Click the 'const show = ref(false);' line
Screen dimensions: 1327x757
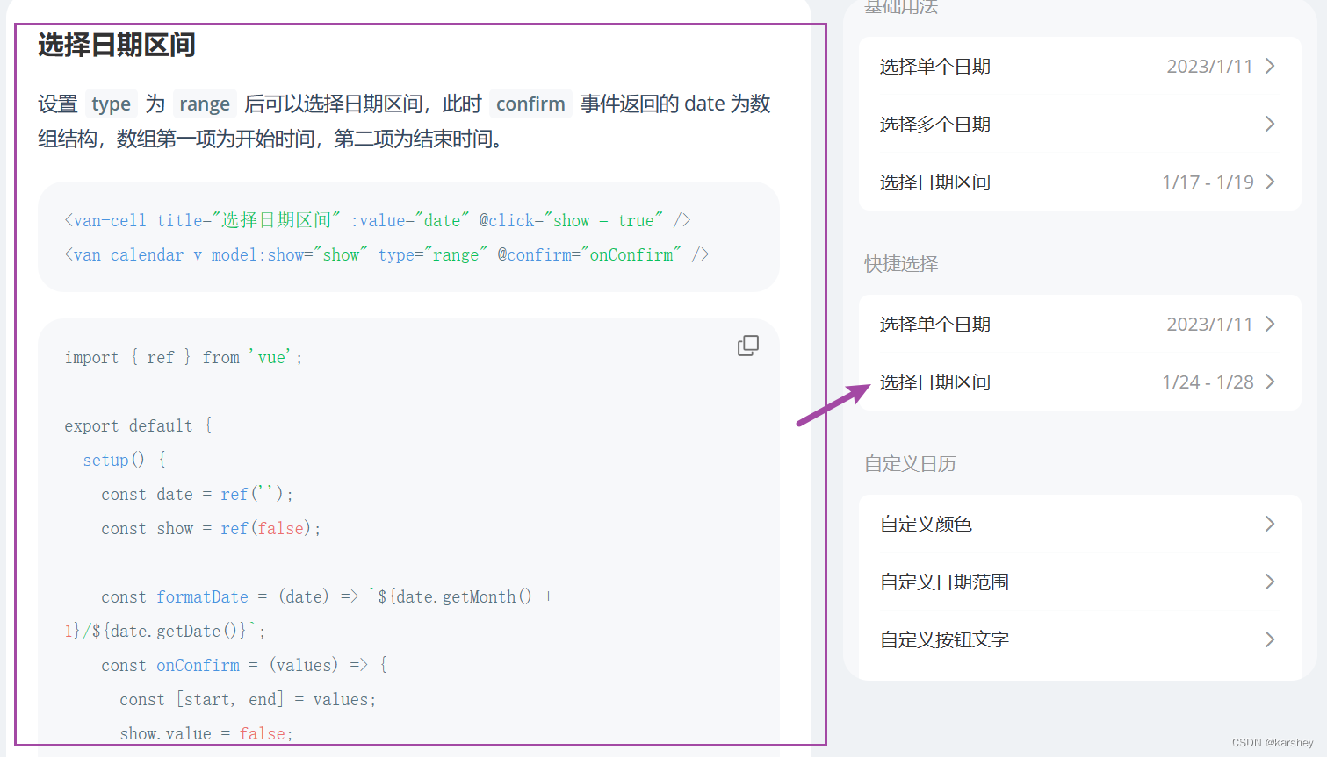tap(211, 529)
